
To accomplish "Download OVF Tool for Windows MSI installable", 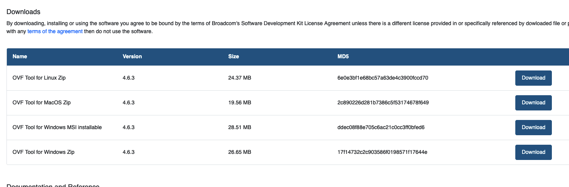I will (x=533, y=128).
